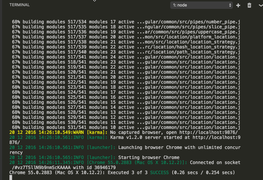263x180 pixels.
Task: Click the line 'building modules 531/541'
Action: coord(126,127)
